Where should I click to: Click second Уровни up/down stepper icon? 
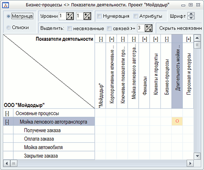(87, 16)
